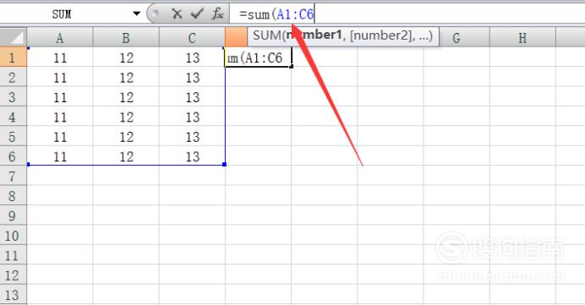585x305 pixels.
Task: Select row 10 header
Action: coord(13,235)
